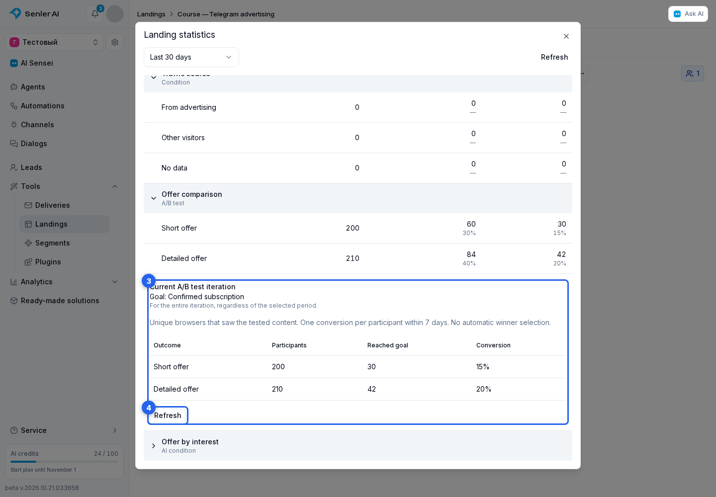Image resolution: width=716 pixels, height=497 pixels.
Task: Click the '24 / 100' credits value
Action: (106, 454)
